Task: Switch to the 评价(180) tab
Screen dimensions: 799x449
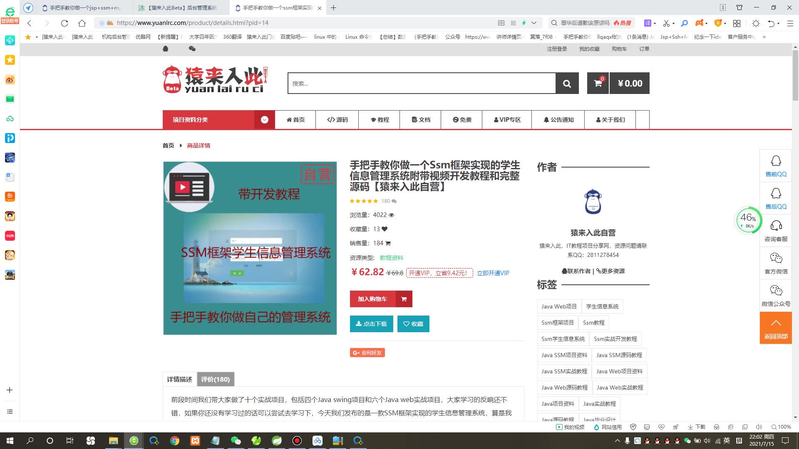Action: (215, 379)
